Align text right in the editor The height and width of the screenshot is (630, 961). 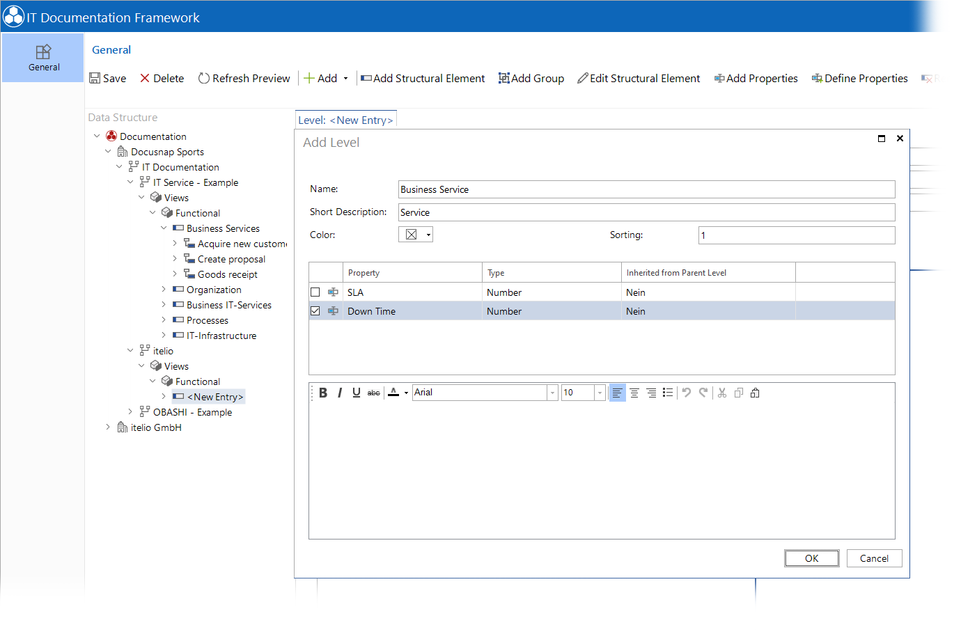(651, 393)
